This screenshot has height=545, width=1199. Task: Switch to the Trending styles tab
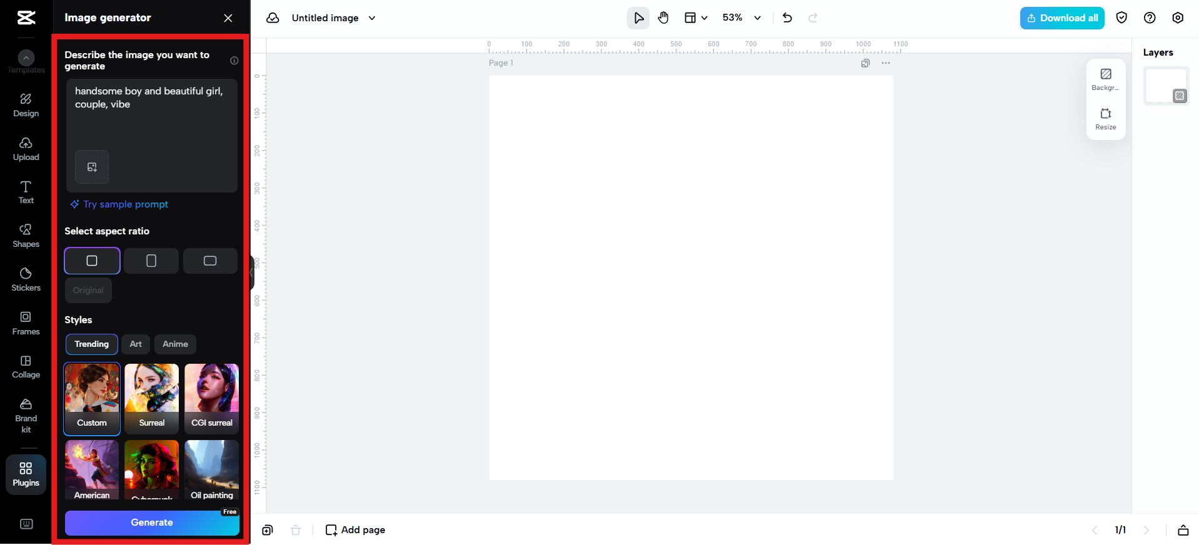pyautogui.click(x=92, y=344)
